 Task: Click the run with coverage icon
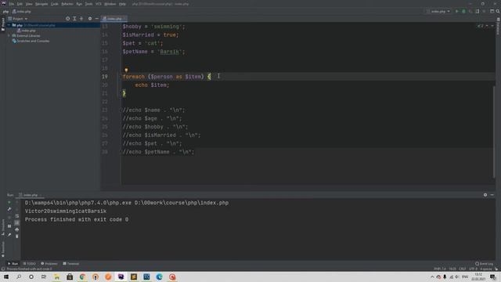pos(470,11)
